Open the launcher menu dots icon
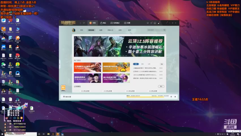The width and height of the screenshot is (241, 136). pos(167,23)
